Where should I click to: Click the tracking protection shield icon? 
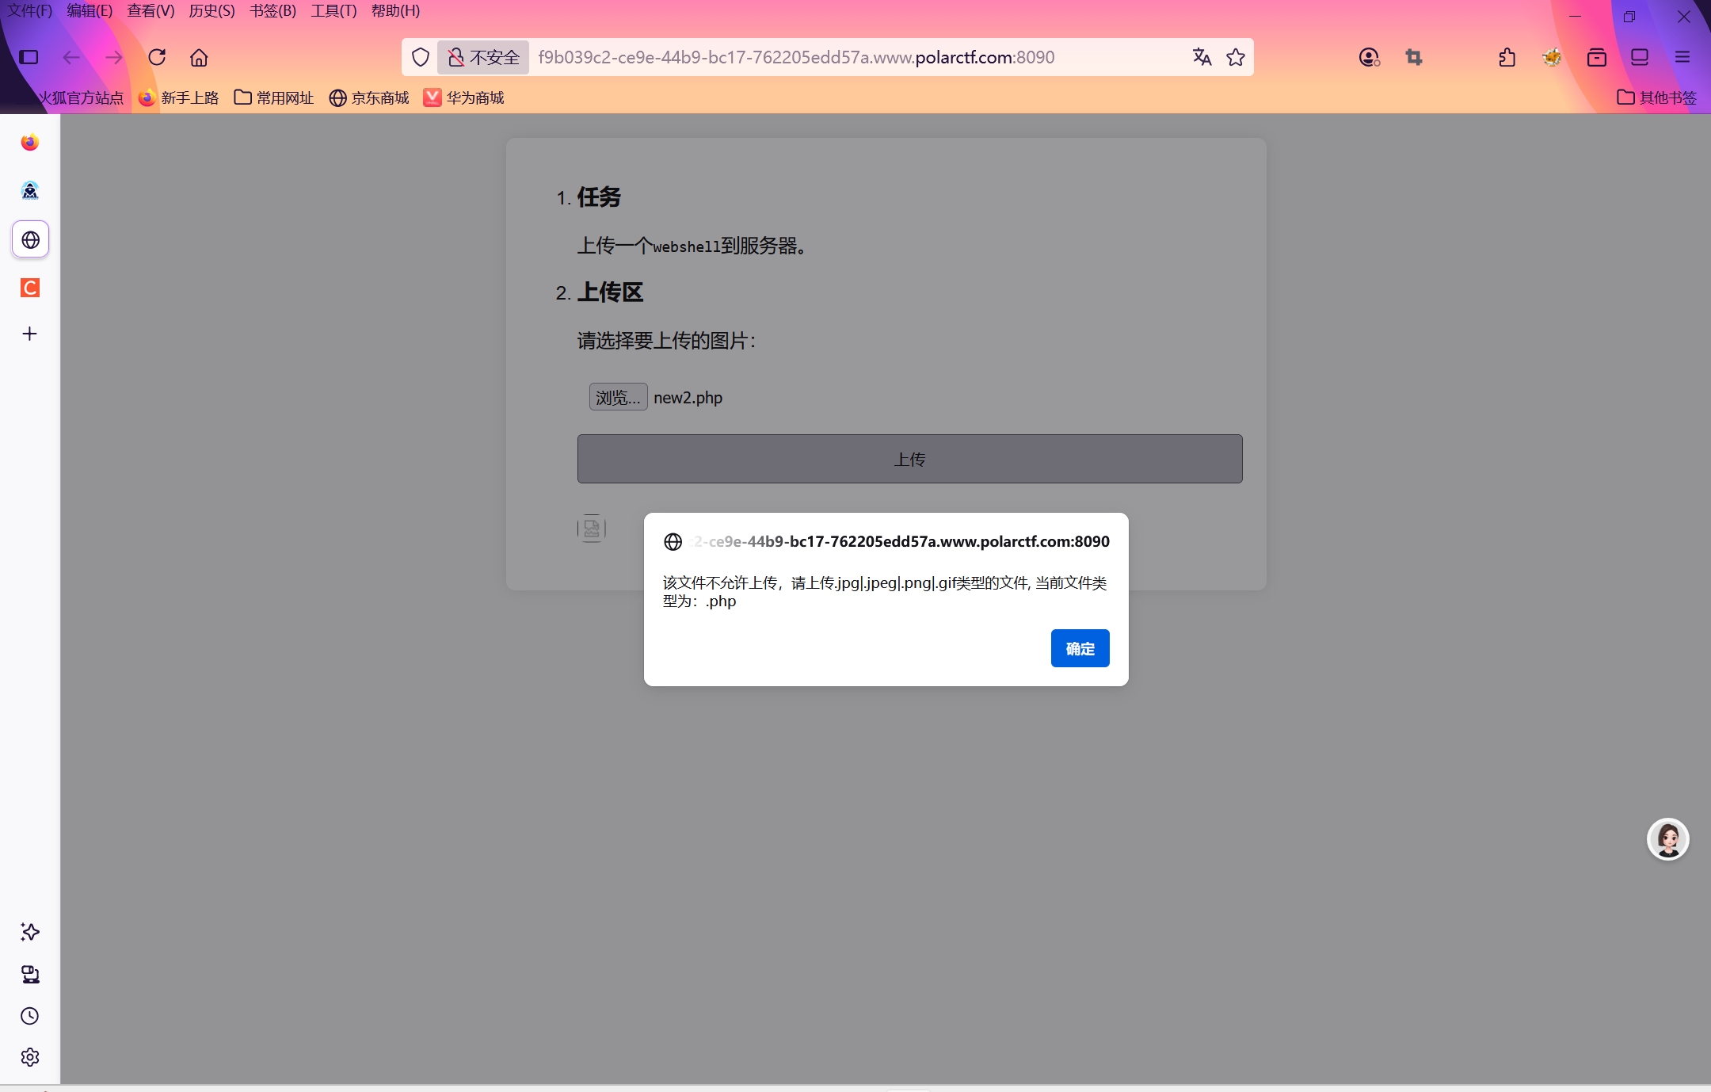tap(421, 57)
